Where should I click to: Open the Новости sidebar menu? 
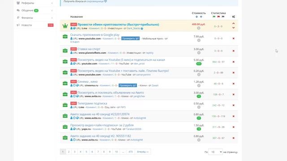(35, 25)
